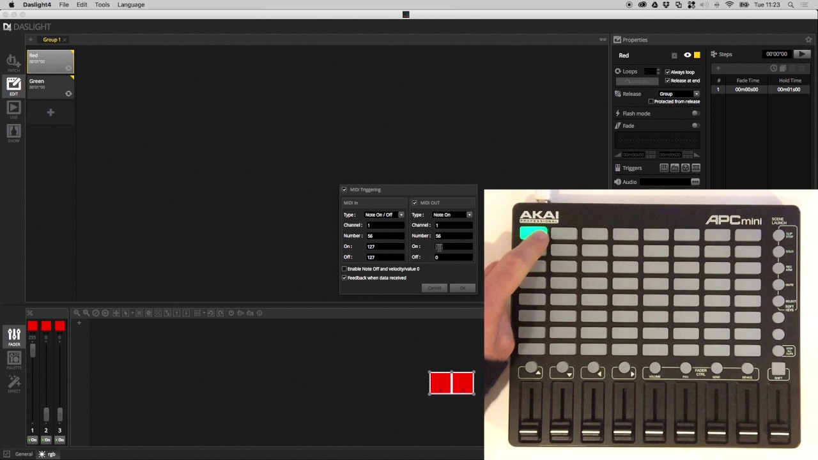Screen dimensions: 818x460
Task: Open MIDI In Type dropdown
Action: click(384, 215)
